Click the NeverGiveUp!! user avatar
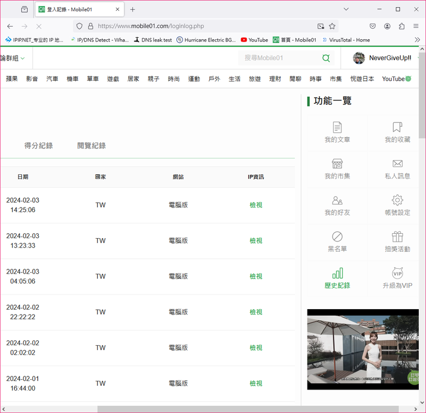426x413 pixels. coord(359,58)
